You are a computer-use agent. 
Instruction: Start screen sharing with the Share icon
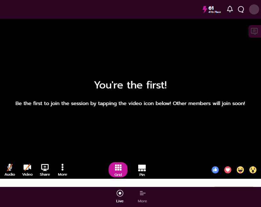(45, 170)
